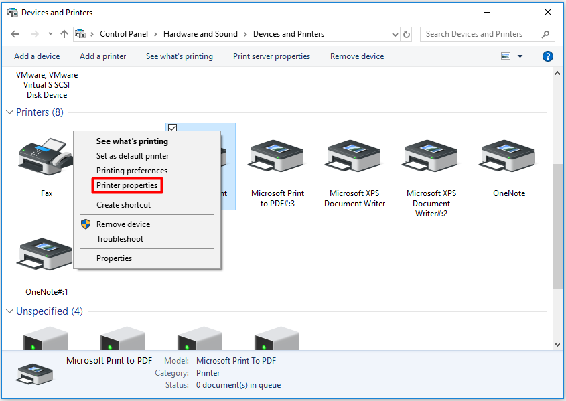
Task: Select the Fax printer icon
Action: click(46, 156)
